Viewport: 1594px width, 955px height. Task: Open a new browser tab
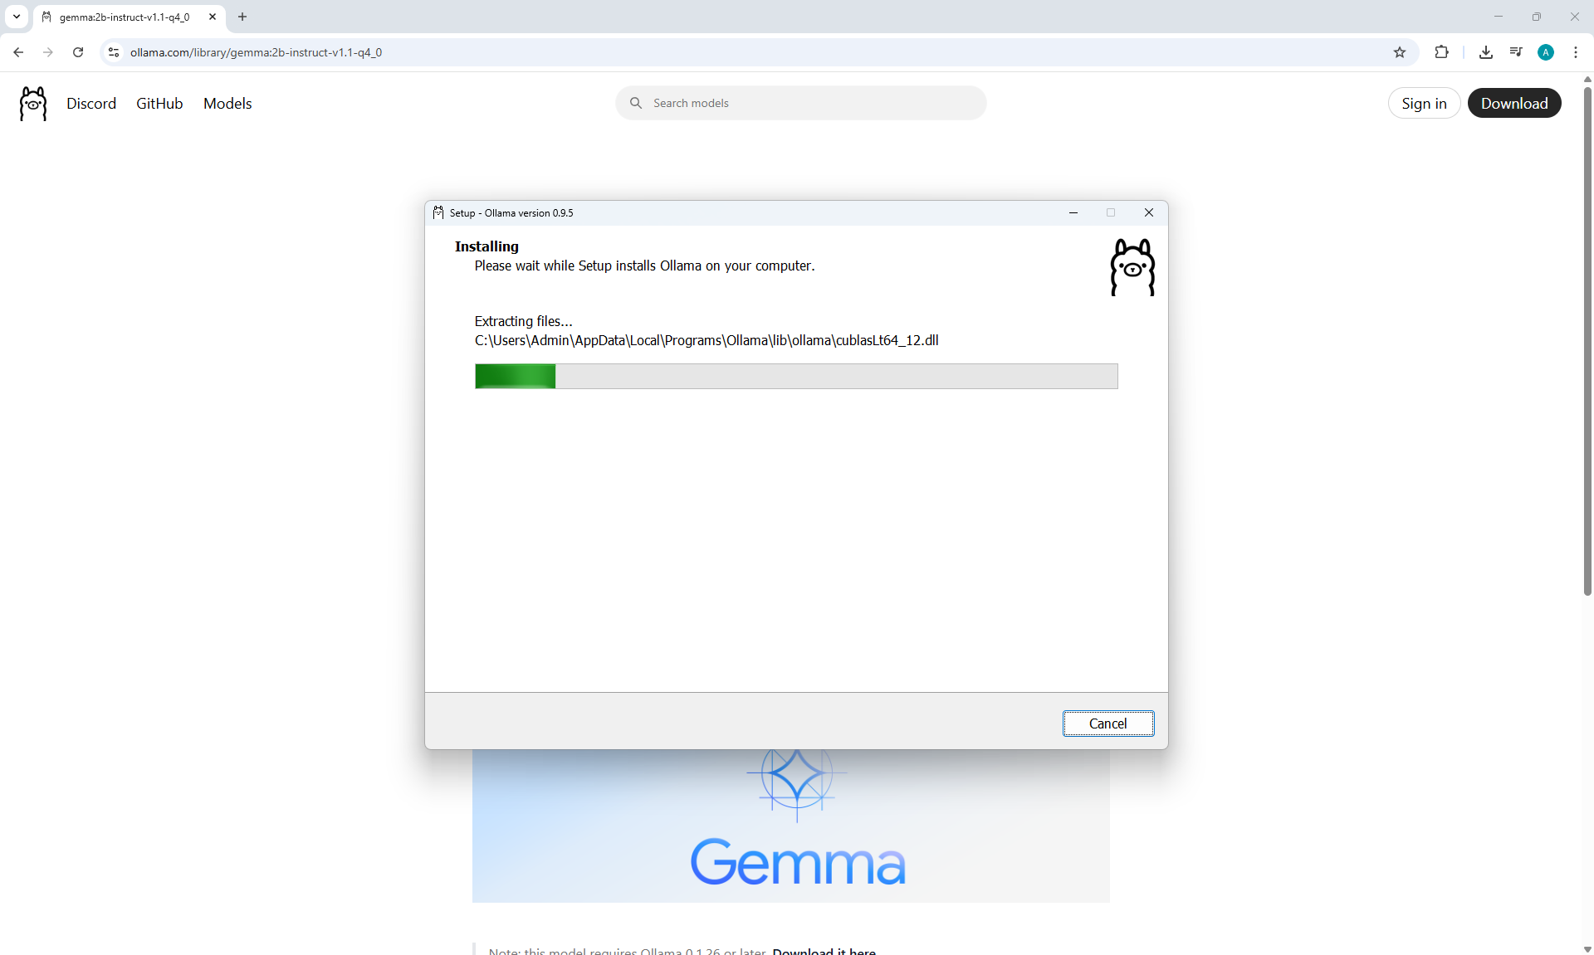242,17
